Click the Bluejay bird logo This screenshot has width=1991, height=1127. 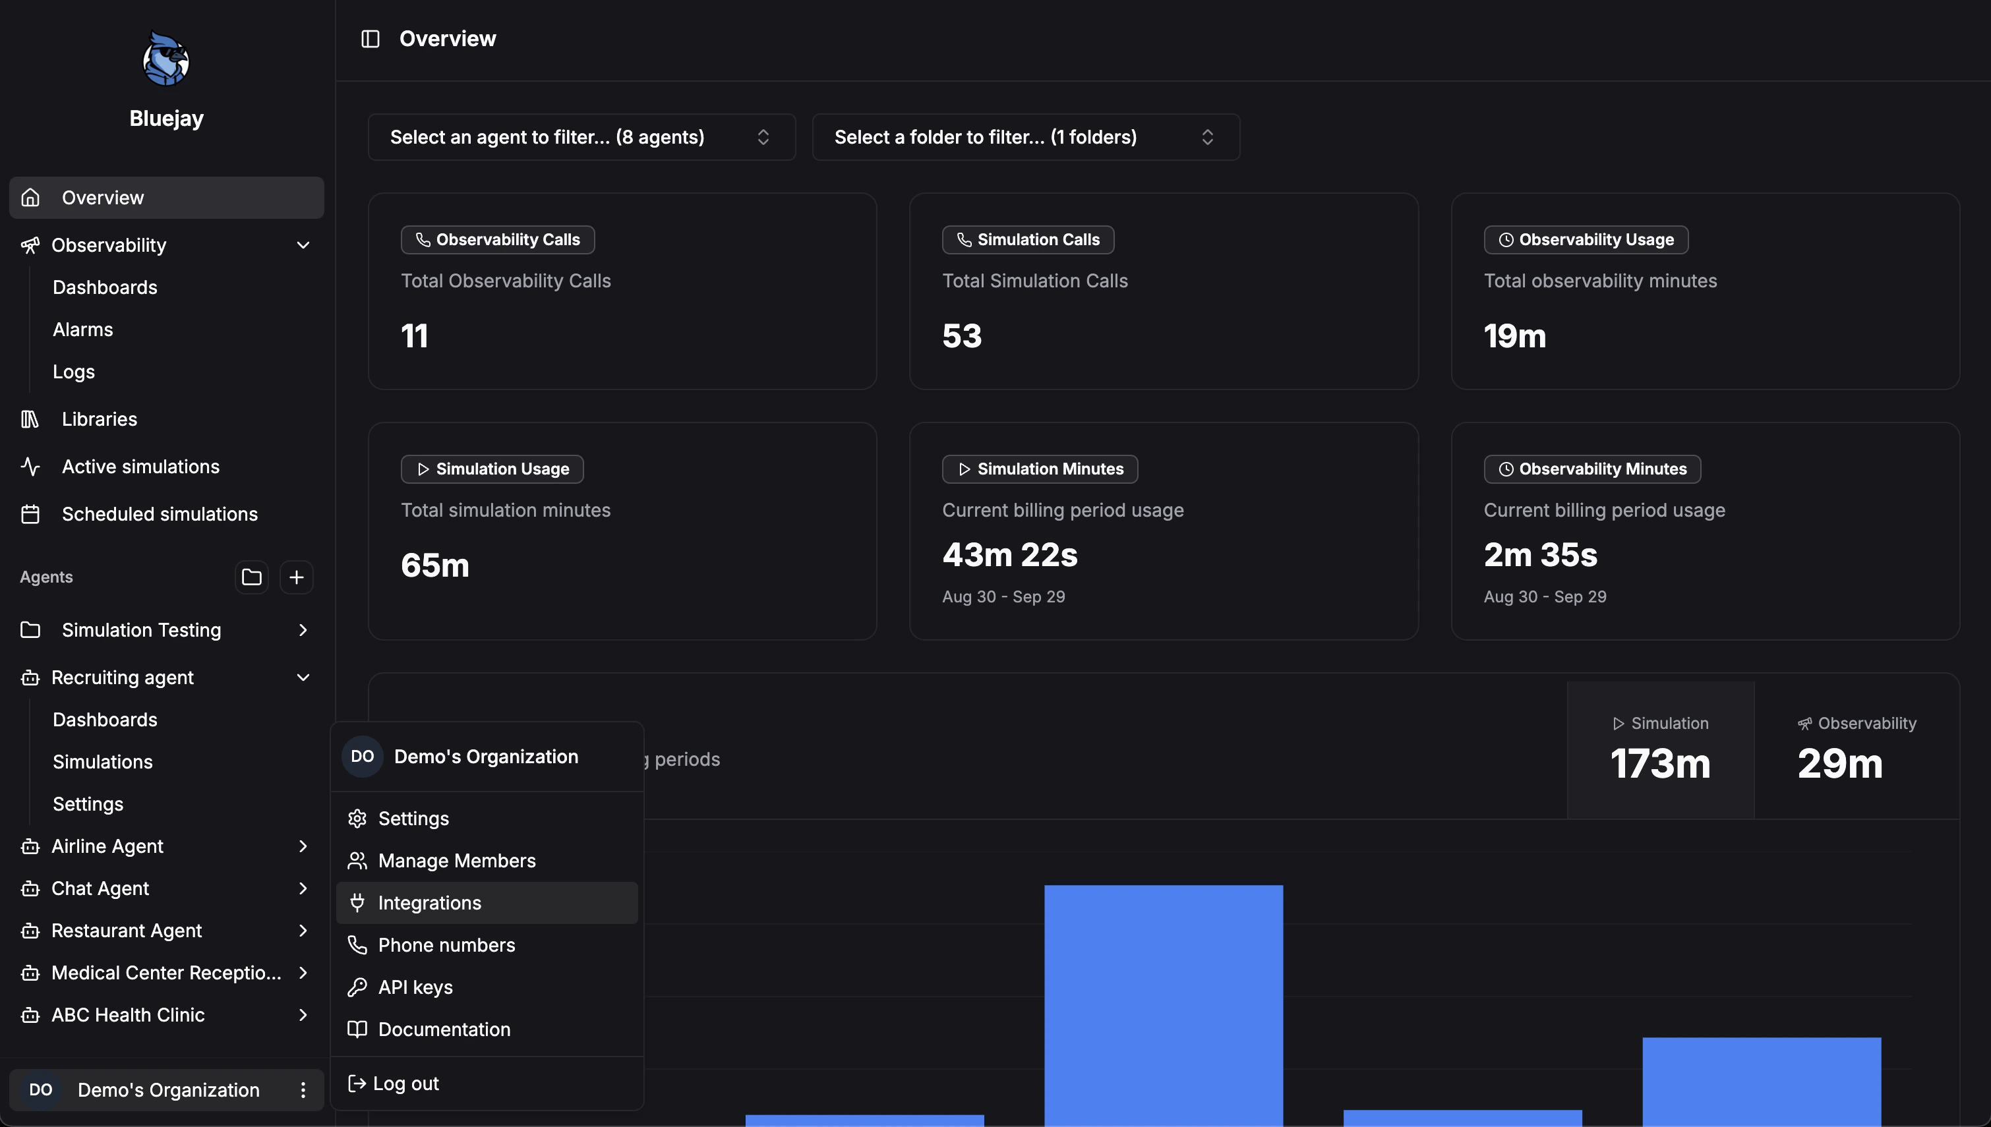tap(165, 59)
